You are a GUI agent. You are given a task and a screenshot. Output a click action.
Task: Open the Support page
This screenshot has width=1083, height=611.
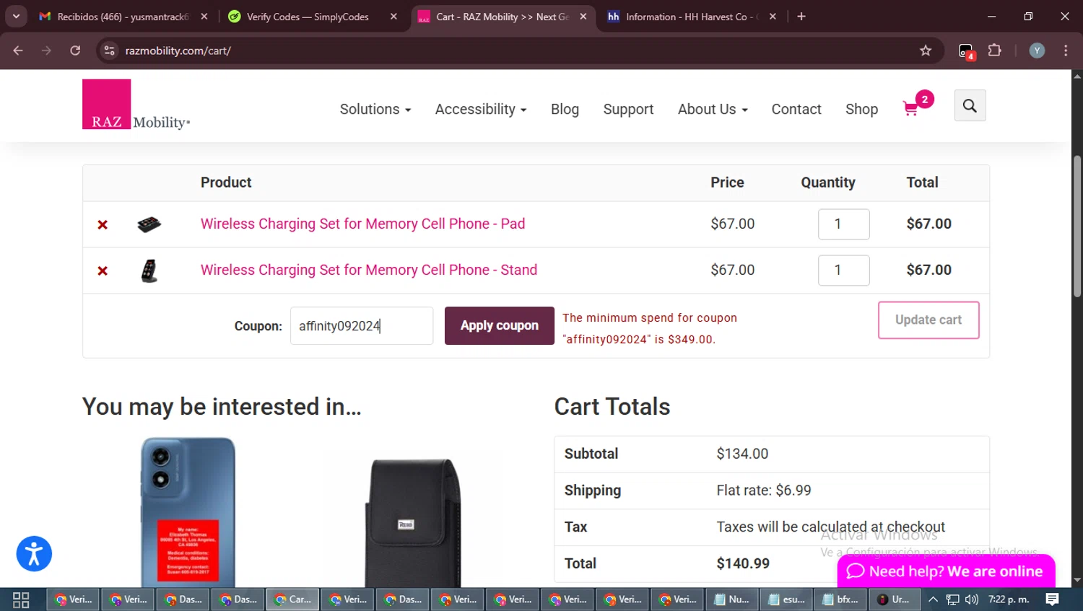coord(628,109)
